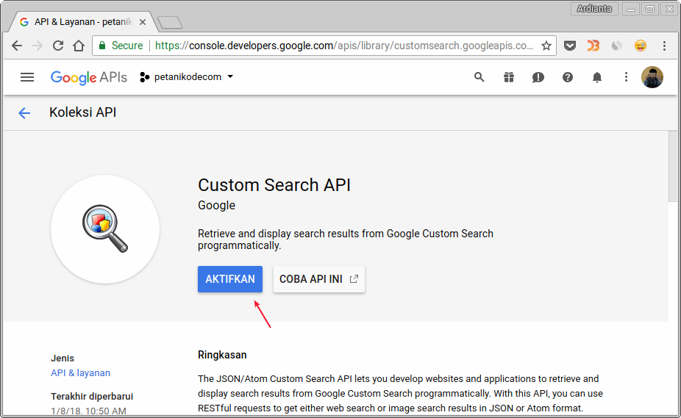The width and height of the screenshot is (681, 418).
Task: Open a new browser tab
Action: click(169, 22)
